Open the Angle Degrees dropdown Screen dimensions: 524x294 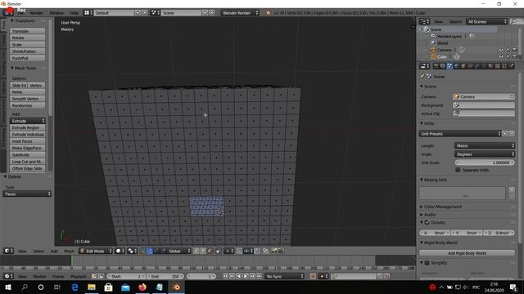coord(485,154)
